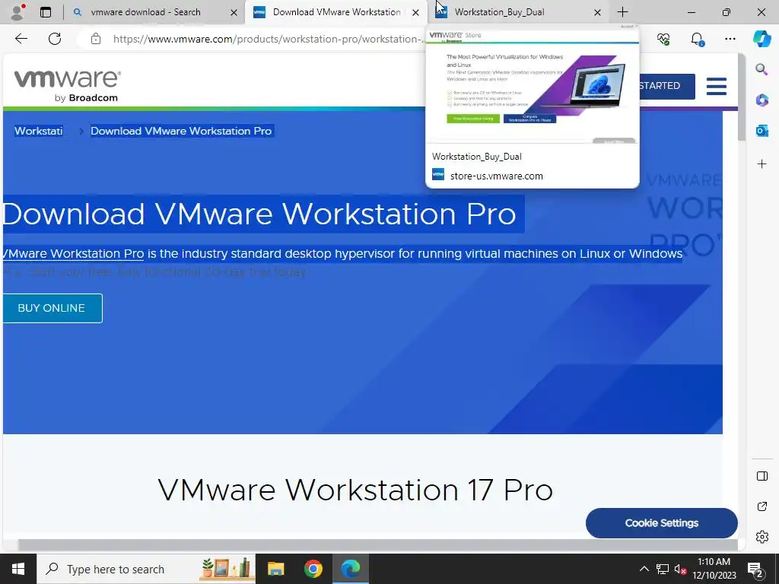Image resolution: width=779 pixels, height=584 pixels.
Task: Close the vmware download - Search tab
Action: point(234,12)
